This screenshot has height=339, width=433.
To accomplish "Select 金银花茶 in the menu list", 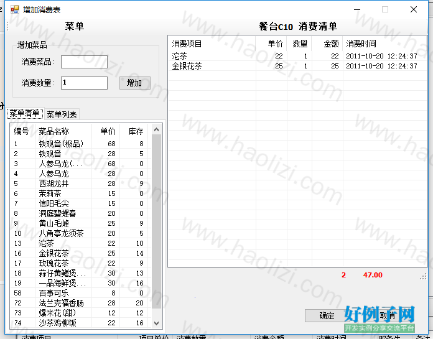I will pyautogui.click(x=81, y=253).
